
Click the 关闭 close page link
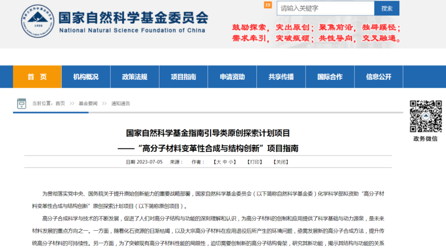click(281, 162)
